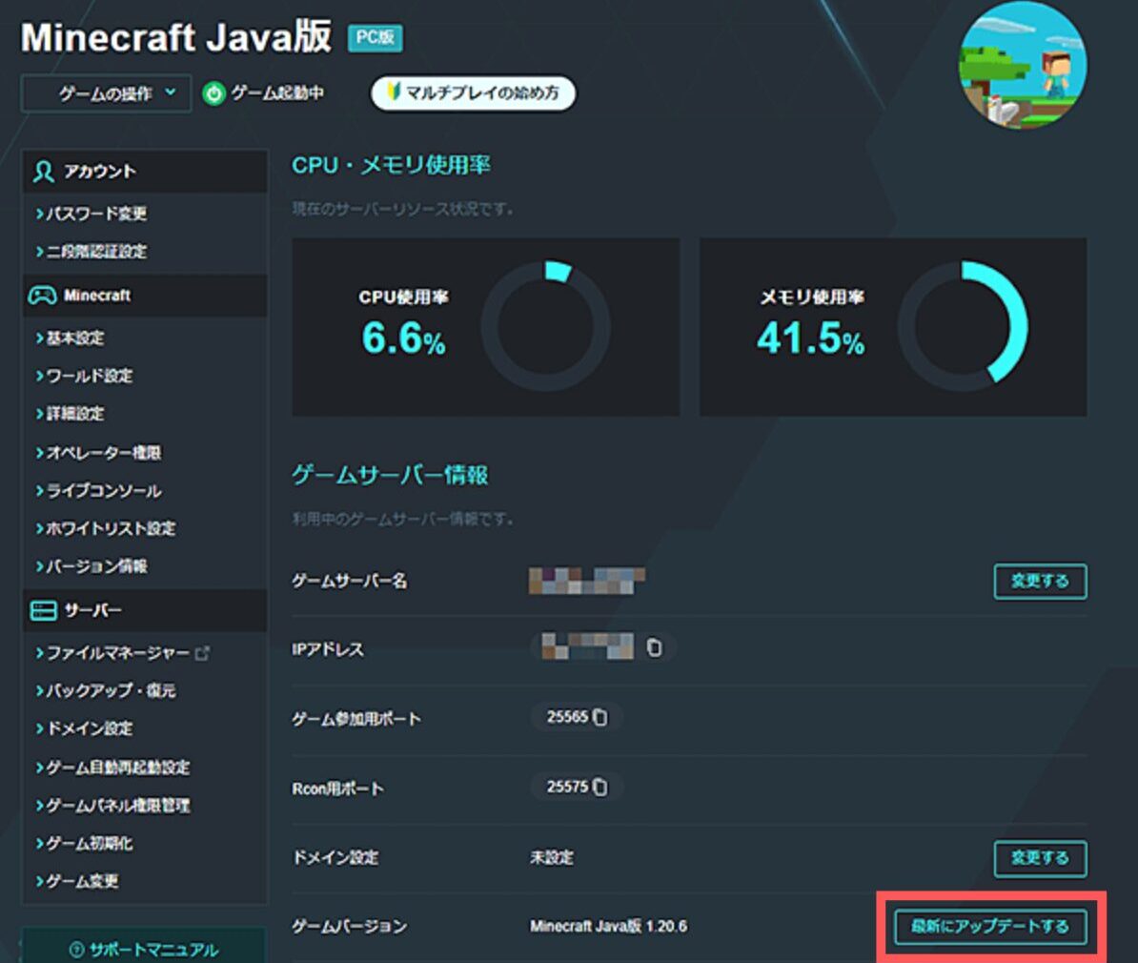Open オペレーター権限 in sidebar
The image size is (1138, 963).
tap(103, 453)
